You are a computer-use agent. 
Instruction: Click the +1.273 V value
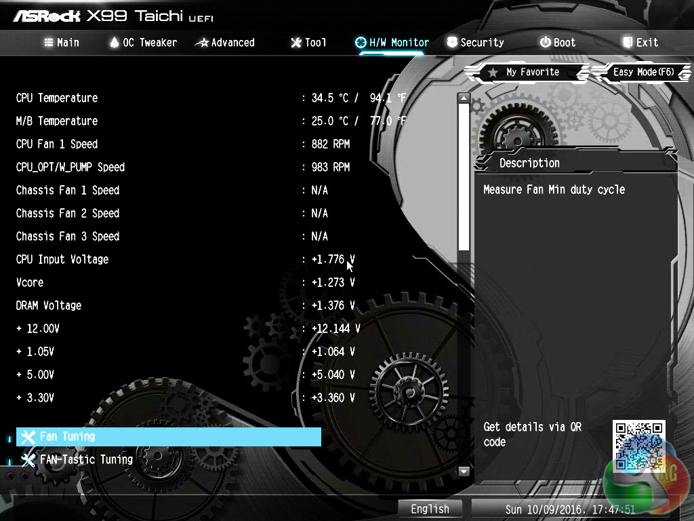[x=333, y=282]
